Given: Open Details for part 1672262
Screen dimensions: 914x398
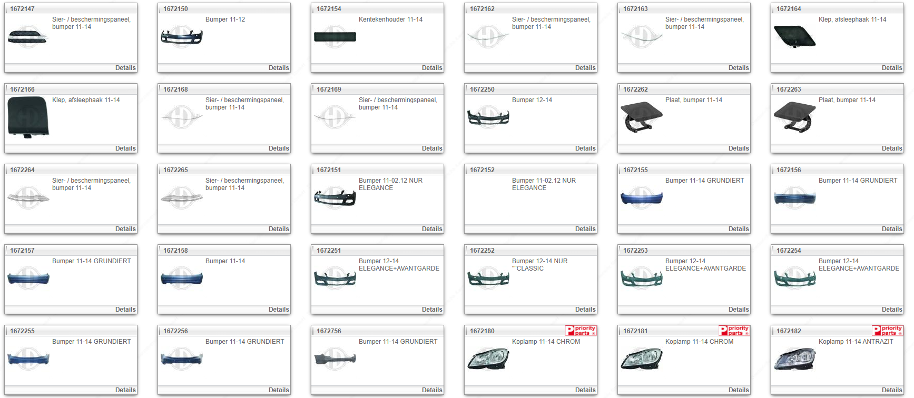Looking at the screenshot, I should [739, 148].
